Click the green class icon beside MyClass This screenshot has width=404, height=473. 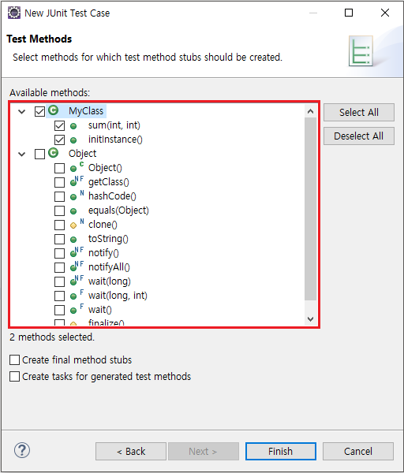click(x=54, y=110)
